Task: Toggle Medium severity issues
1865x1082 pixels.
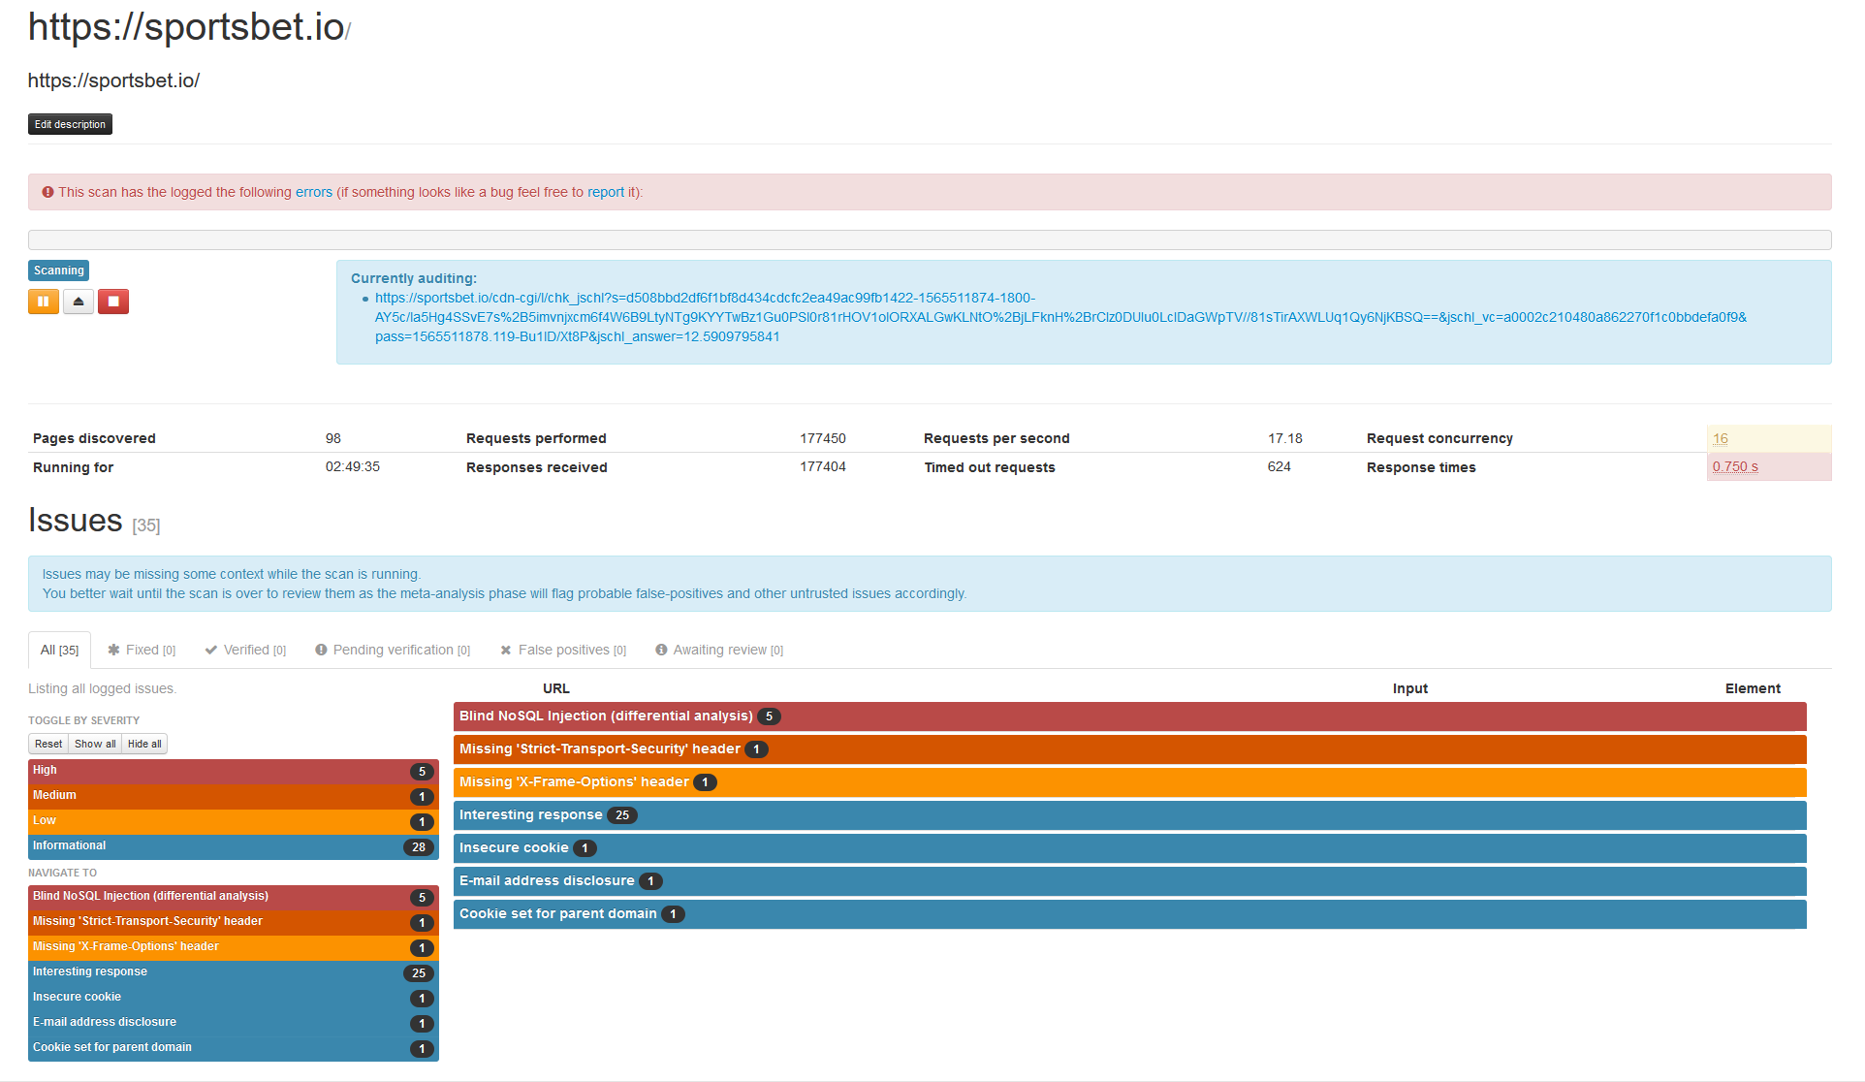Action: click(x=234, y=797)
